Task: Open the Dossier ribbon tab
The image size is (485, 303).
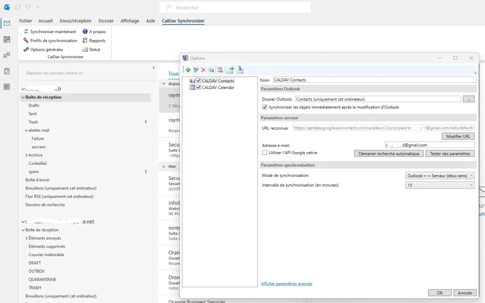Action: [106, 21]
